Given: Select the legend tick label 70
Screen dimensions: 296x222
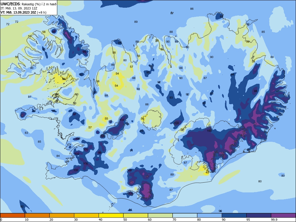Looking at the screenshot, I should pyautogui.click(x=174, y=220).
